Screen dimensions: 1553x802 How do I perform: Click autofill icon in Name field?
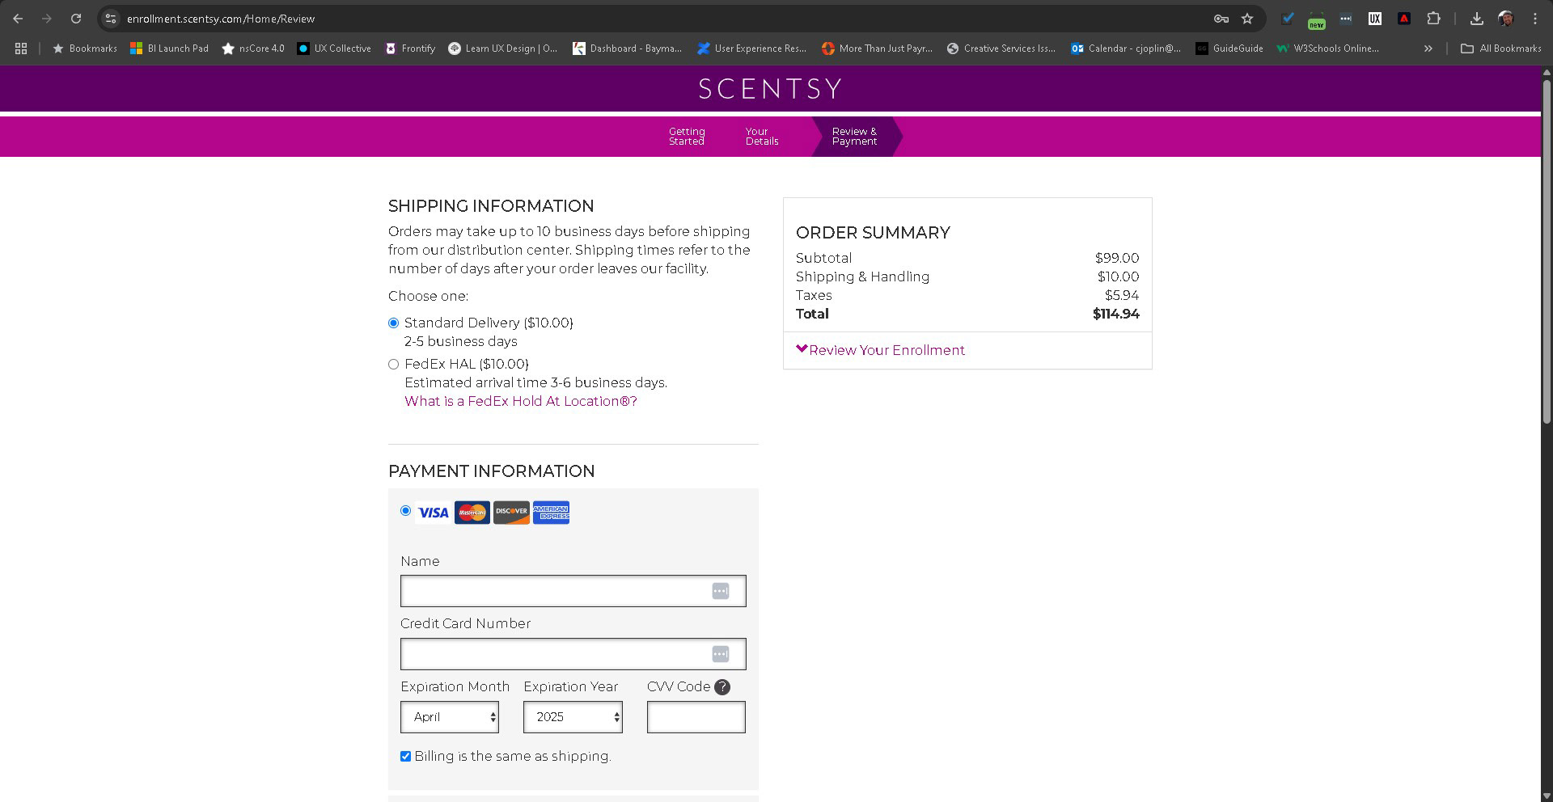coord(721,591)
